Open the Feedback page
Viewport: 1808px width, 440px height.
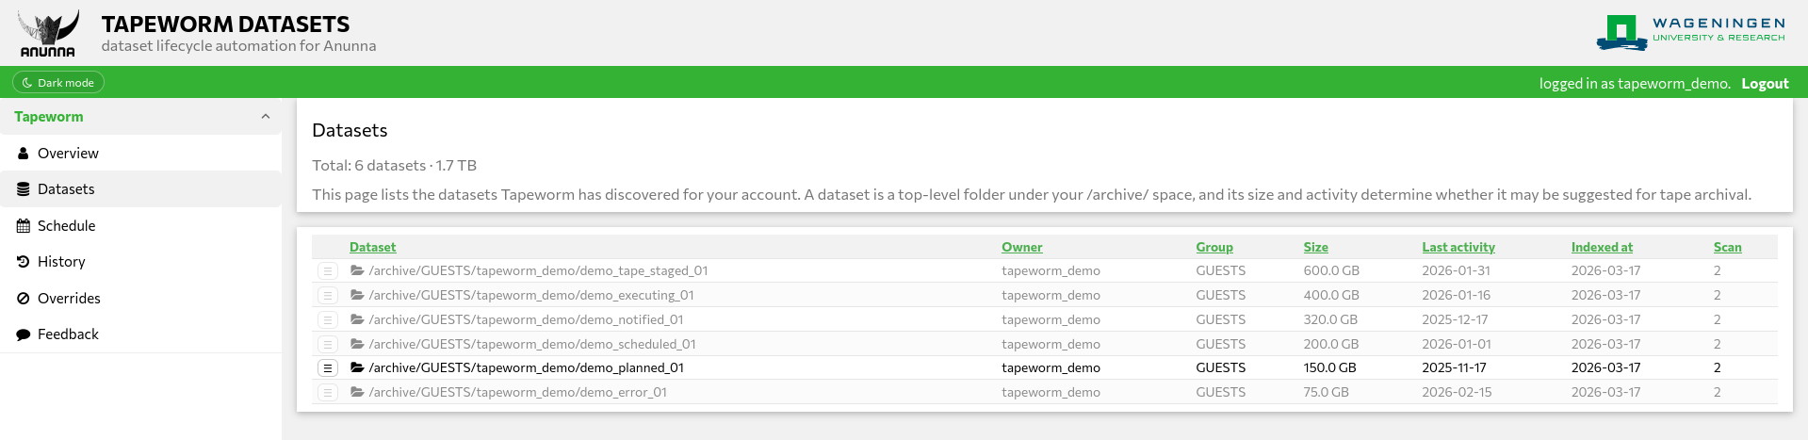(x=68, y=334)
